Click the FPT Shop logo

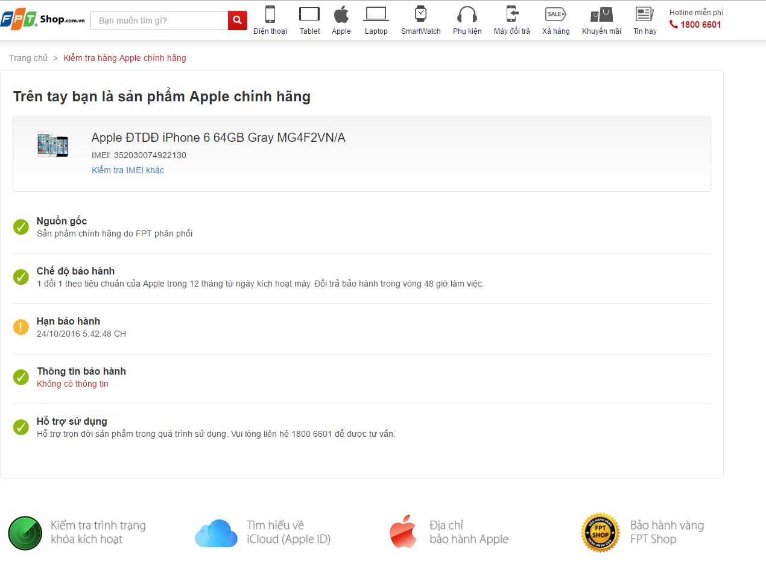tap(42, 20)
